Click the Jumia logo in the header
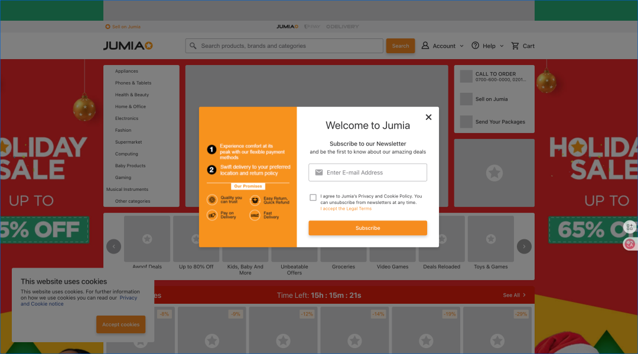 pos(128,46)
